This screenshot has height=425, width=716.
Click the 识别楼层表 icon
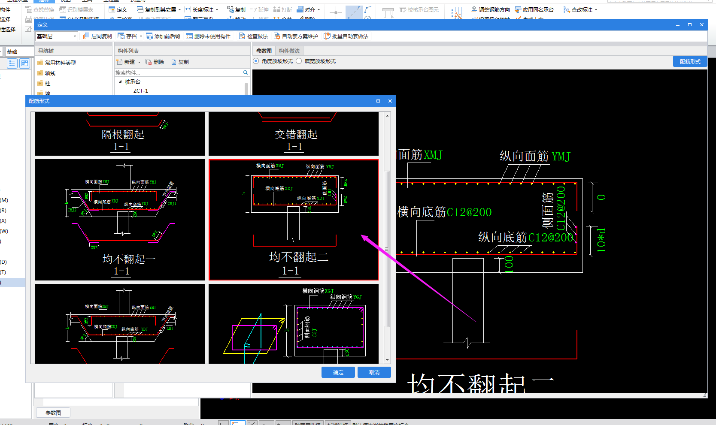click(63, 9)
